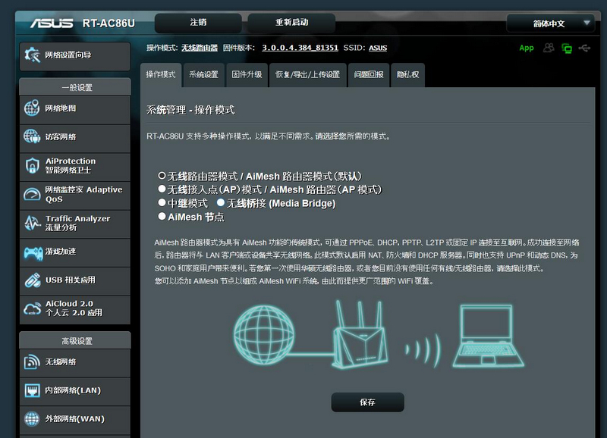Viewport: 607px width, 438px height.
Task: Click the 一般设置 section header
Action: click(75, 87)
